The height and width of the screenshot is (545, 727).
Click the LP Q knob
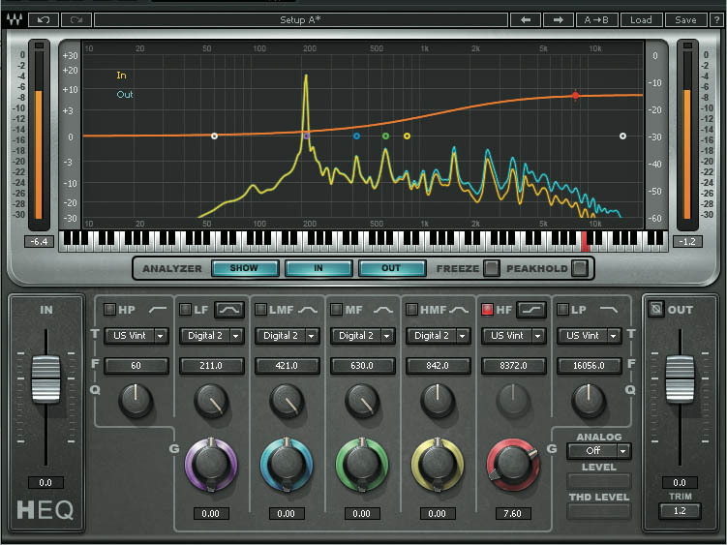(589, 401)
